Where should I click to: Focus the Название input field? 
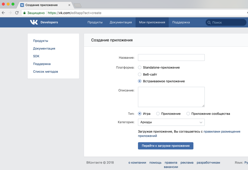[171, 57]
